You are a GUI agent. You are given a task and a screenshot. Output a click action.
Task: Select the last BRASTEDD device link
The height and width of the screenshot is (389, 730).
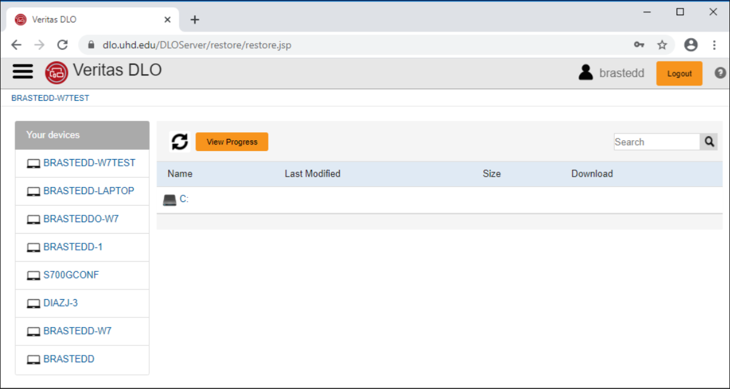pyautogui.click(x=69, y=359)
